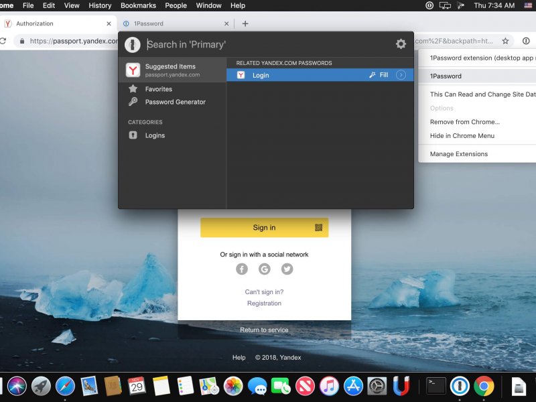The image size is (536, 402).
Task: Open the Edit menu
Action: [x=49, y=5]
